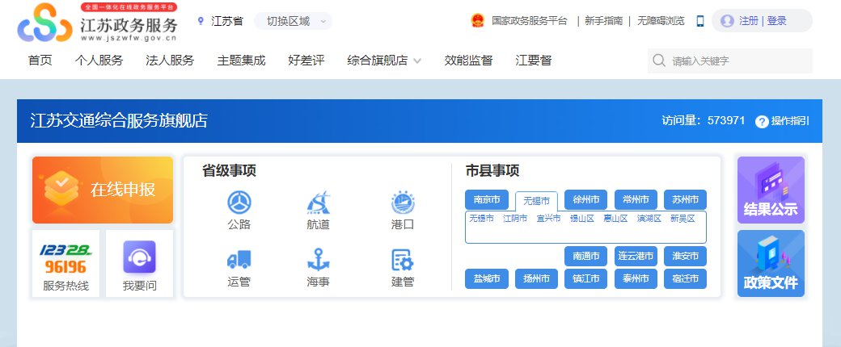Click the 市县事项 section heading

pyautogui.click(x=492, y=171)
